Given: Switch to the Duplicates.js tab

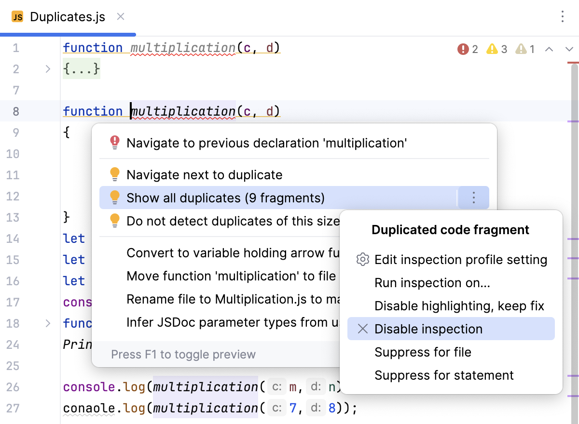Looking at the screenshot, I should pos(67,17).
